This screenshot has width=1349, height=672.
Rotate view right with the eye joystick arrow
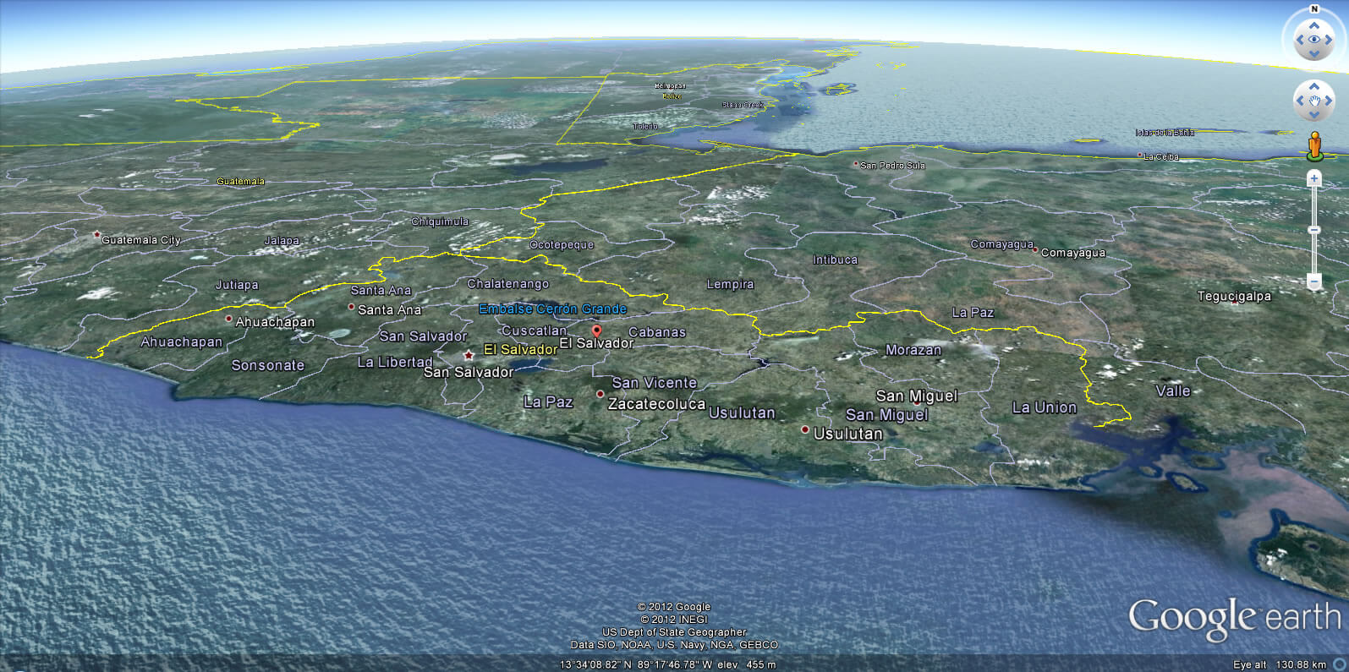[x=1329, y=39]
